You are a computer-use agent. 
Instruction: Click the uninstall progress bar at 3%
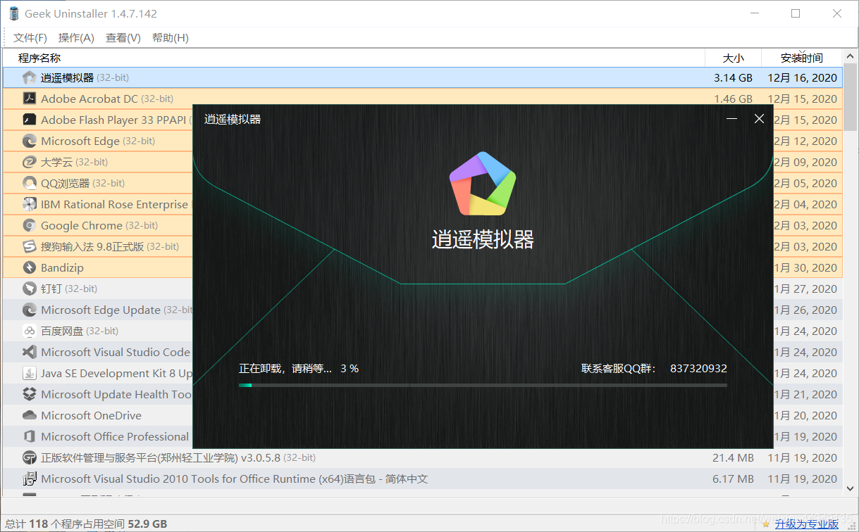point(483,385)
